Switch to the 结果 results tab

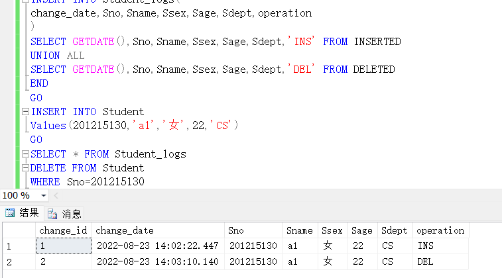pos(22,213)
